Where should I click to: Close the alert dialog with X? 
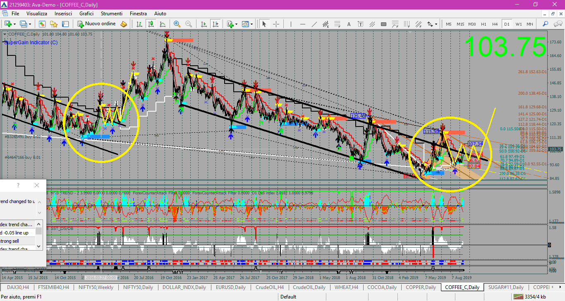point(37,186)
